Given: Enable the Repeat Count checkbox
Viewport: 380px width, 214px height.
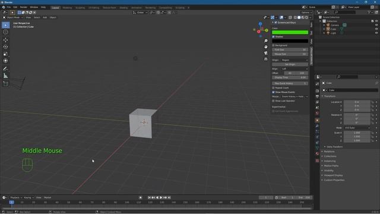Looking at the screenshot, I should 273,88.
